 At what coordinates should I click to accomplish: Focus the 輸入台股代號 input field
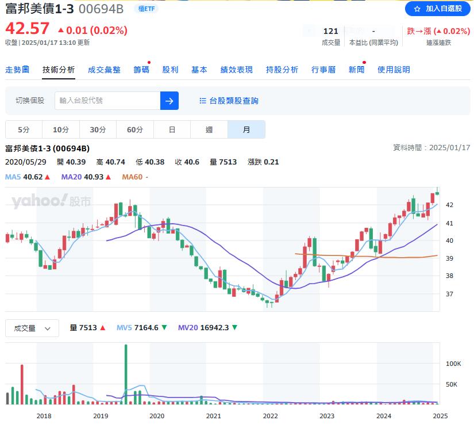click(107, 101)
